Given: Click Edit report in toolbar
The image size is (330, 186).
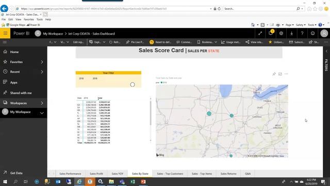Looking at the screenshot, I should tap(78, 42).
